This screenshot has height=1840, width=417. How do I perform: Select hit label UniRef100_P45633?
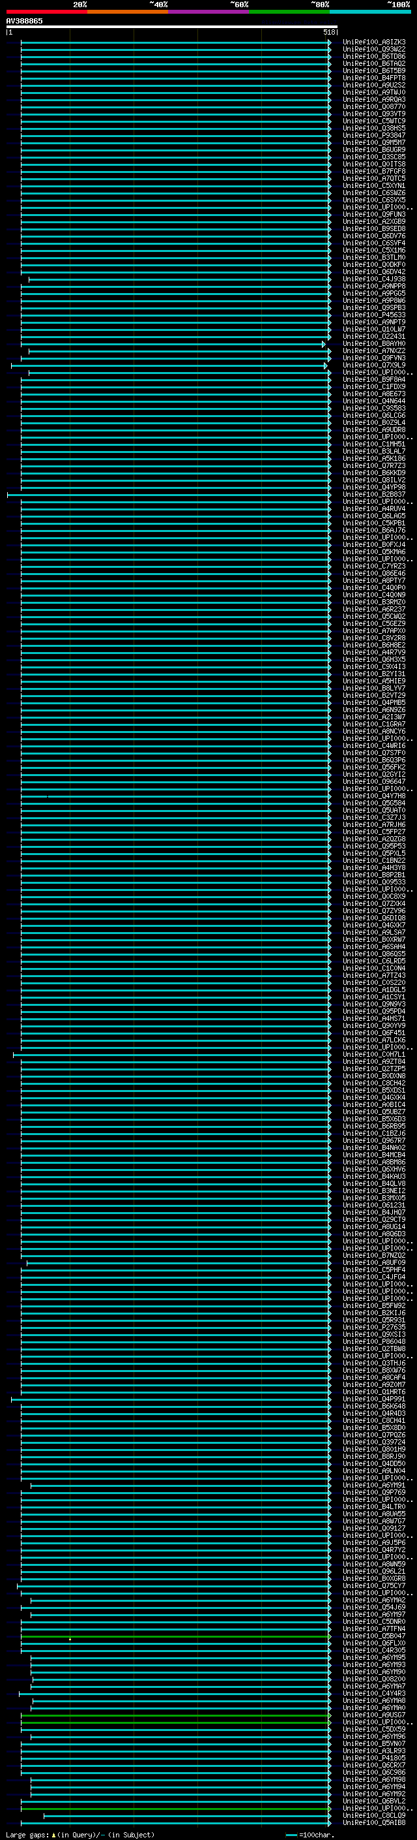pyautogui.click(x=374, y=315)
